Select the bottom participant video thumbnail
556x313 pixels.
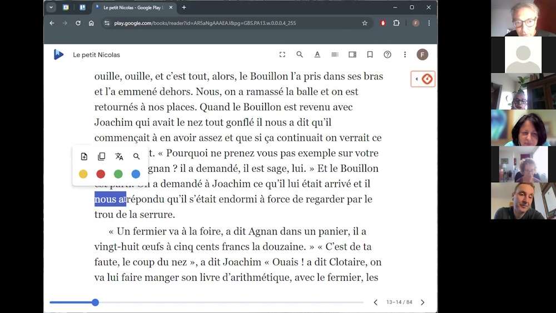523,201
